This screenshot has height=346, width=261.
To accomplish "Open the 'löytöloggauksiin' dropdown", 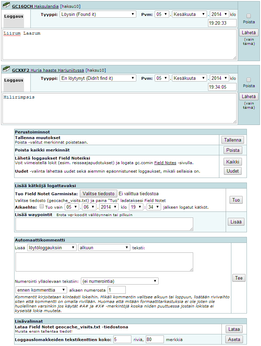I will [x=52, y=247].
